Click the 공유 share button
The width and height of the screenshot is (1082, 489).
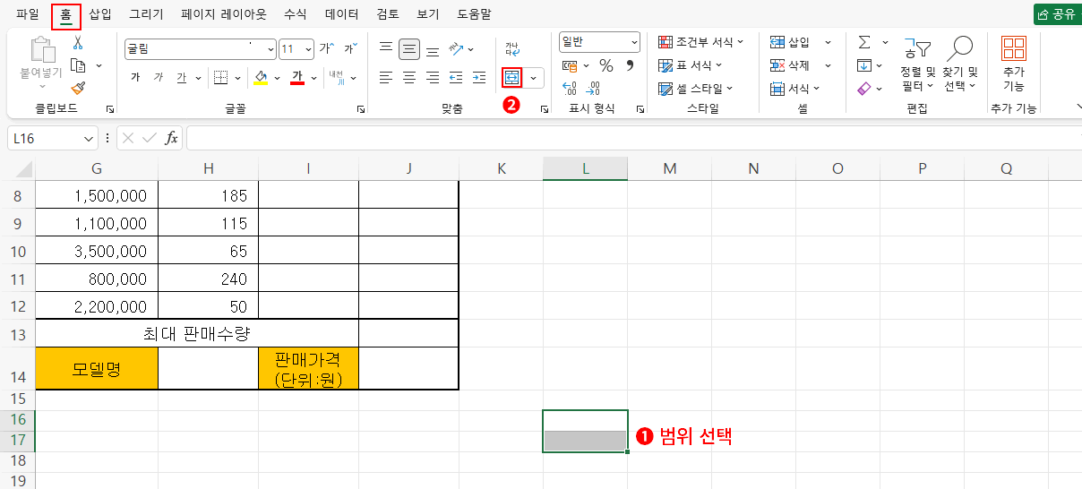coord(1057,14)
